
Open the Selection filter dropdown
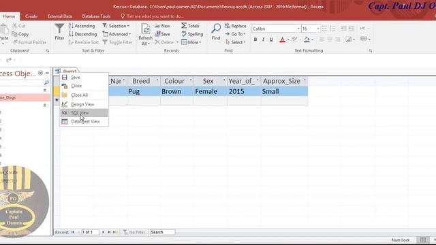(x=116, y=26)
